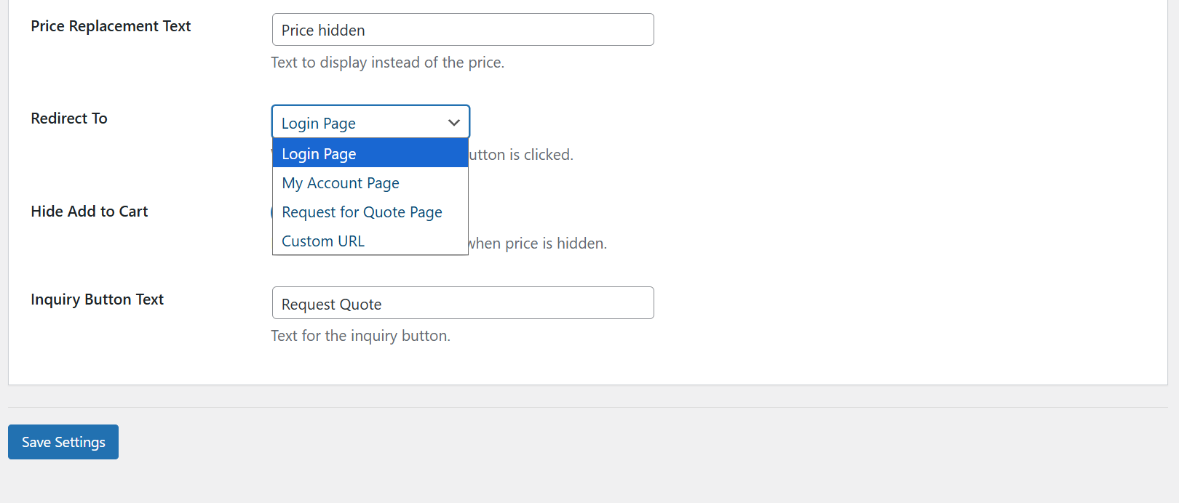This screenshot has height=503, width=1179.
Task: Click the "Inquiry Button Text" label
Action: coord(97,299)
